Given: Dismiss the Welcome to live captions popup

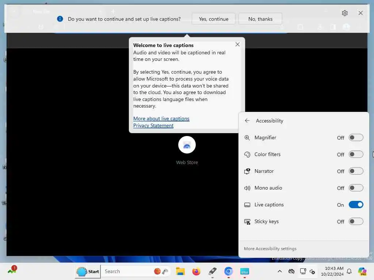Looking at the screenshot, I should (x=237, y=44).
